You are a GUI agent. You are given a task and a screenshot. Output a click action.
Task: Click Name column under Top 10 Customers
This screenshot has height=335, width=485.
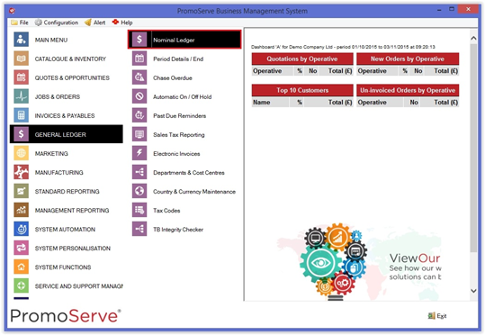(270, 102)
